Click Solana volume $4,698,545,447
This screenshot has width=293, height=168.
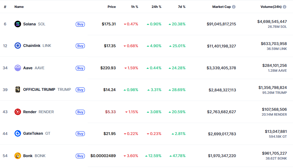coord(272,22)
